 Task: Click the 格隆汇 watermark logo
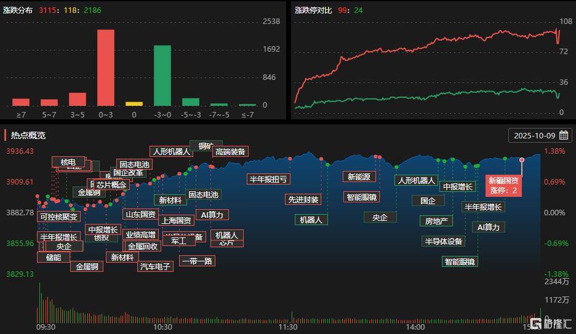[x=551, y=324]
